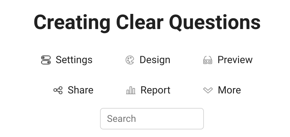This screenshot has height=137, width=290.
Task: Click the word Settings beside the switches icon
Action: pos(74,60)
